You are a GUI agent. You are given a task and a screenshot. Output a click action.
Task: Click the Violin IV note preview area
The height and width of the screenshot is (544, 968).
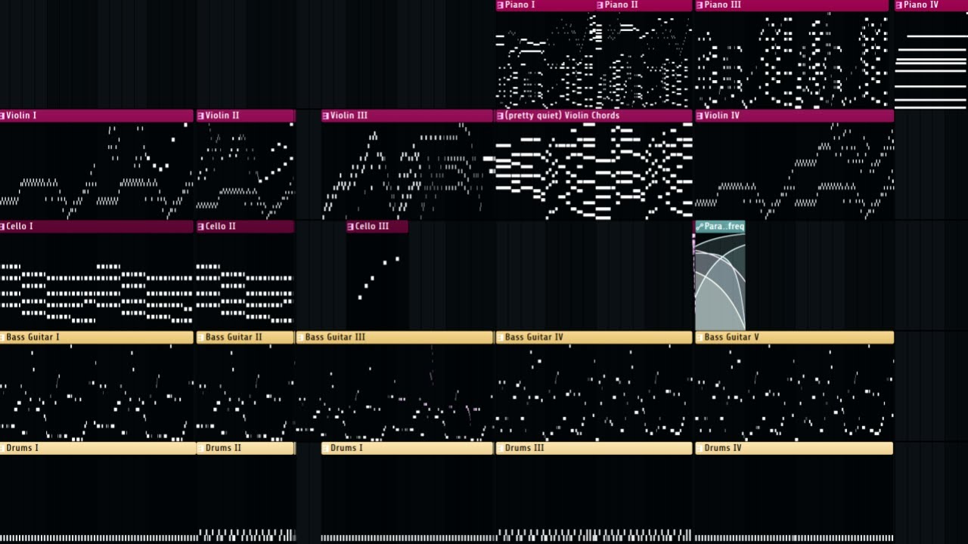794,171
